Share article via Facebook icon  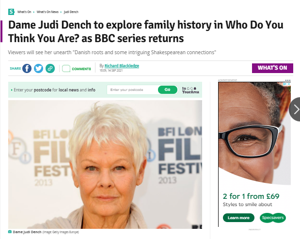coord(27,68)
